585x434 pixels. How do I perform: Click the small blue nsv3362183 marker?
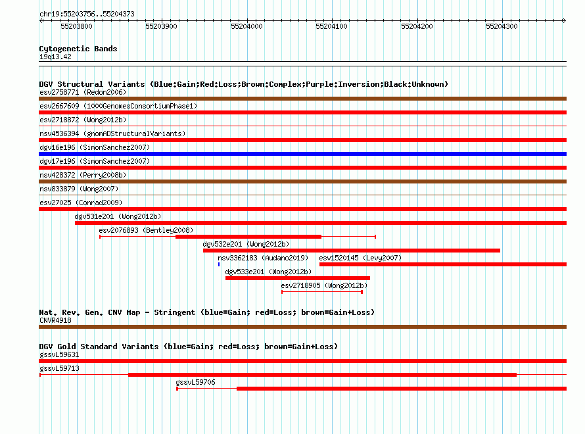(x=219, y=264)
